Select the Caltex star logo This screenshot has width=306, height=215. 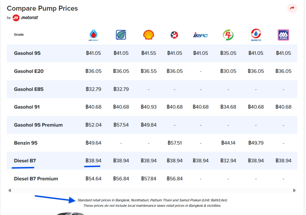(174, 35)
